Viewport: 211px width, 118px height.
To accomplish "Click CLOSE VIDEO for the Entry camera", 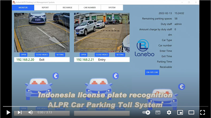I will point(102,55).
